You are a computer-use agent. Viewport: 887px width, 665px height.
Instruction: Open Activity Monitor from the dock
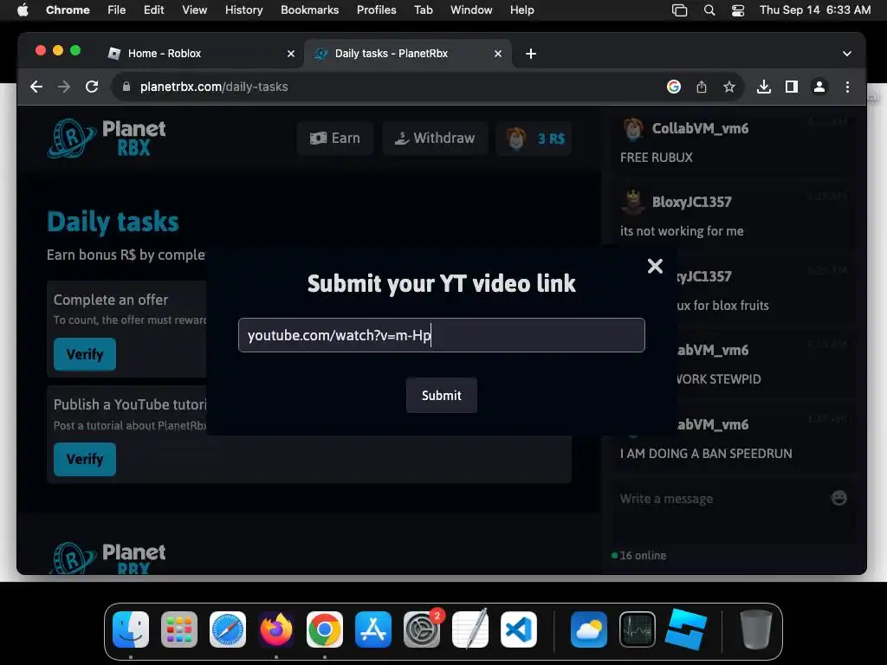click(638, 629)
